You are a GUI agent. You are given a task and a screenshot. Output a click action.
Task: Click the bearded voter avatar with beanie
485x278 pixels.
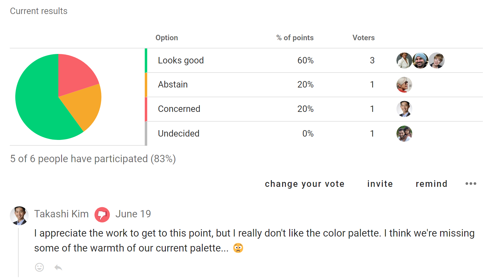[420, 60]
